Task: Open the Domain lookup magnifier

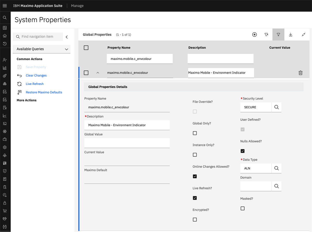Action: pyautogui.click(x=276, y=186)
